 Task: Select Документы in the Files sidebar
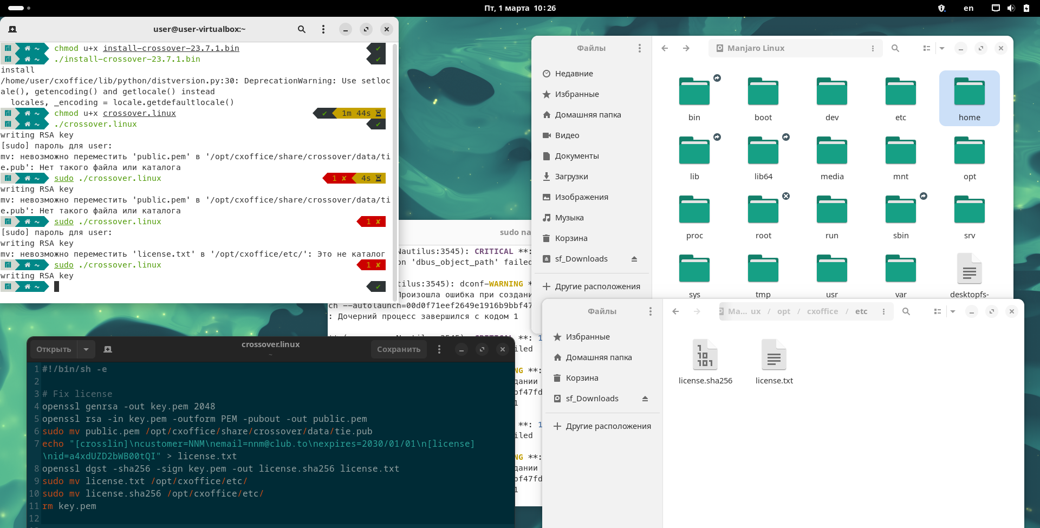(577, 156)
